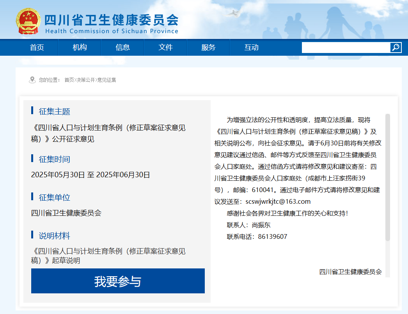Click the 征集单位 heading
This screenshot has height=314, width=408.
point(54,197)
